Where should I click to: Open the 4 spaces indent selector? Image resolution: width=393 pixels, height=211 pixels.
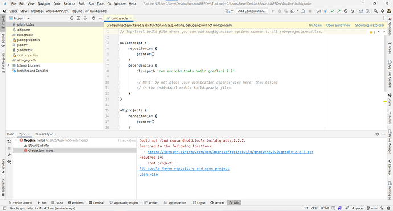click(358, 208)
